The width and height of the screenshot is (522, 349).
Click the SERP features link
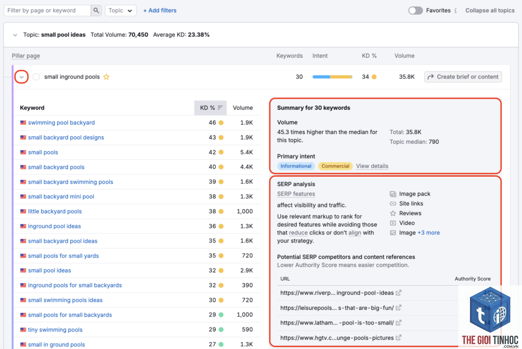[296, 194]
